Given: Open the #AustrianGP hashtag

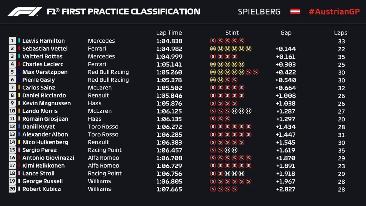Looking at the screenshot, I should 334,12.
